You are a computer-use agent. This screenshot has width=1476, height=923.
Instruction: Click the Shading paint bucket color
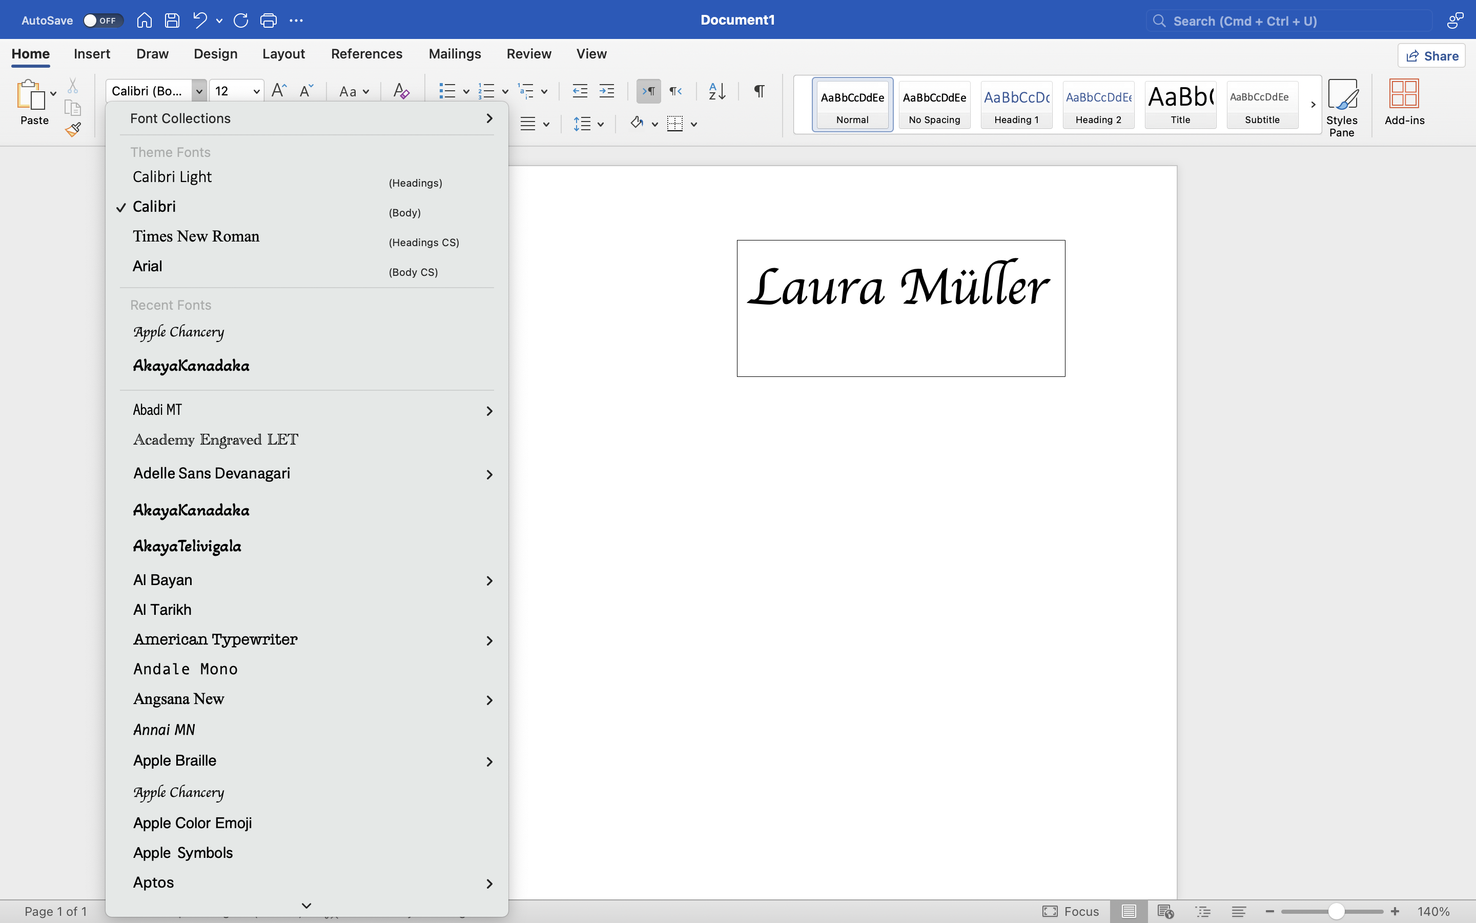(637, 123)
